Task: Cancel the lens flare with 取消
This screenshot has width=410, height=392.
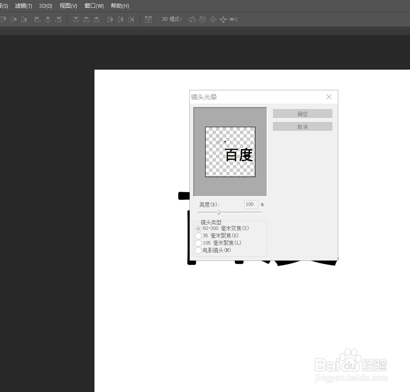Action: coord(302,126)
